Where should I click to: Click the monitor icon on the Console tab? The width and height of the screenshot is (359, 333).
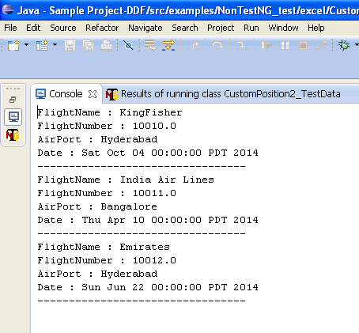tap(41, 94)
